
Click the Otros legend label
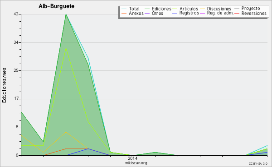(157, 13)
